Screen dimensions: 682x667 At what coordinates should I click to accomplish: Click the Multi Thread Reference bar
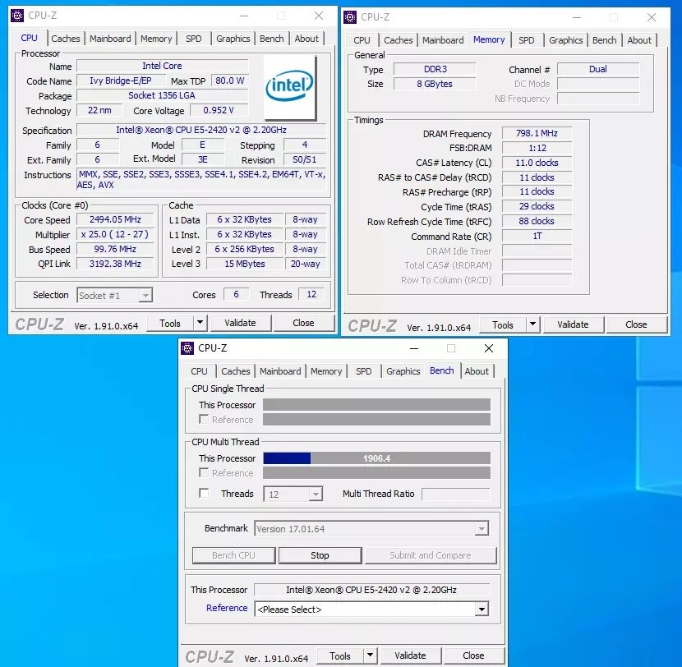coord(376,472)
